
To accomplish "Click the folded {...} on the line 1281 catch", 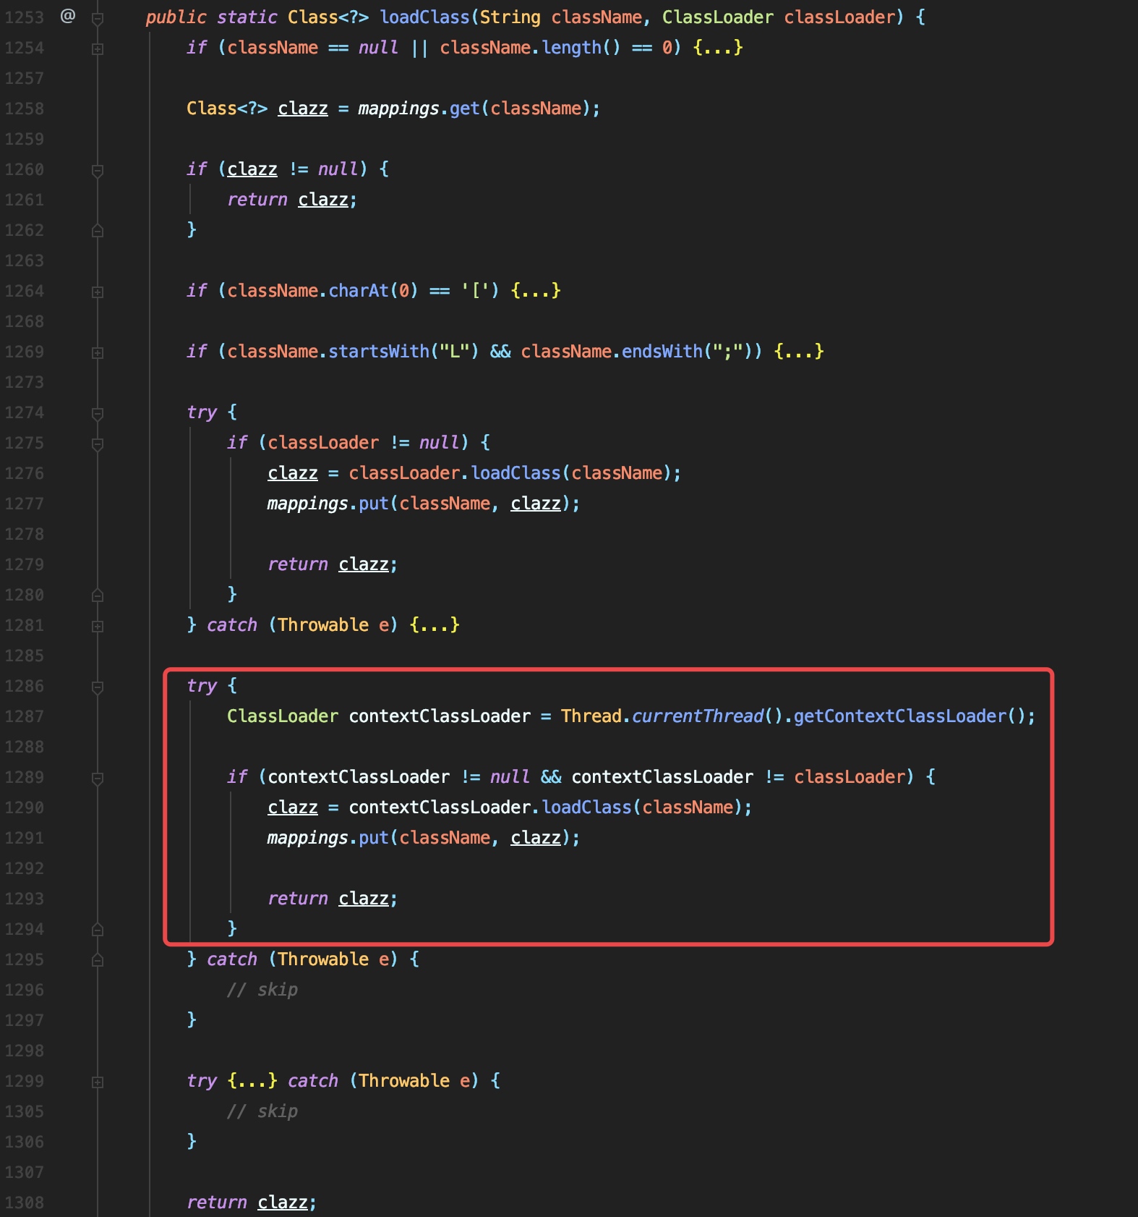I will [435, 625].
